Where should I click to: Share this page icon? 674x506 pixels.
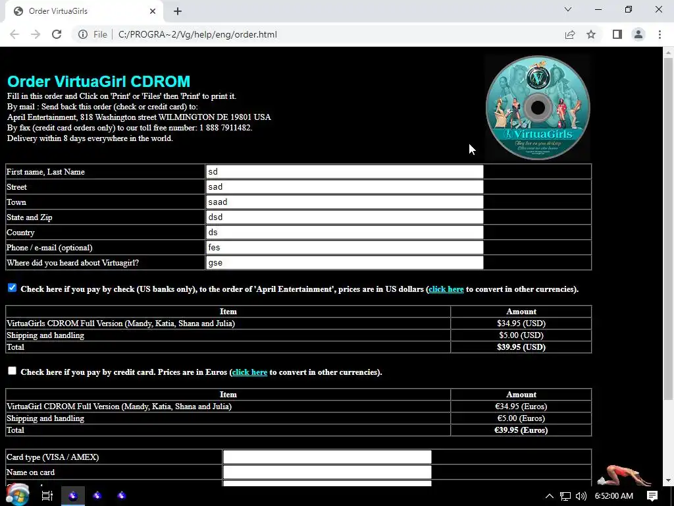(x=570, y=34)
